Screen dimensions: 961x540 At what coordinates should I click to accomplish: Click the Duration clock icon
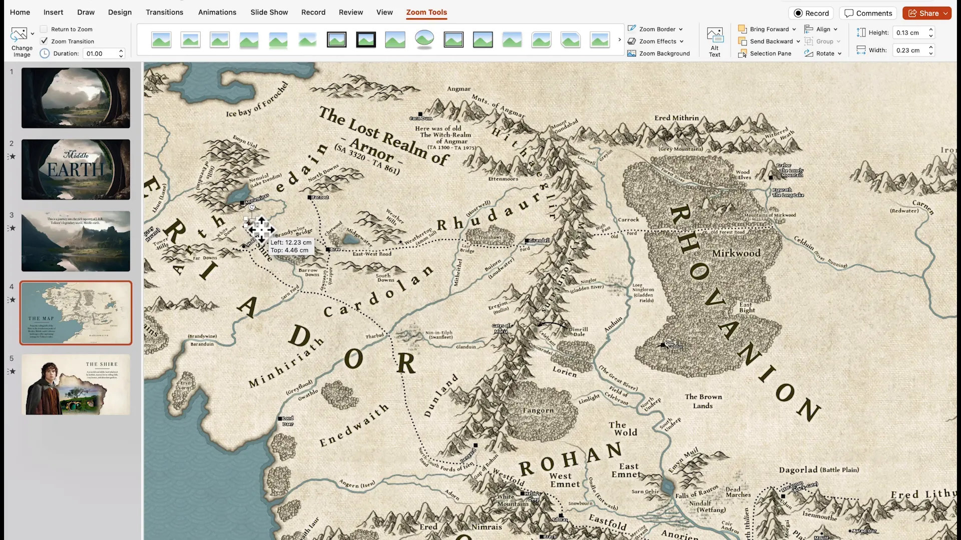45,53
